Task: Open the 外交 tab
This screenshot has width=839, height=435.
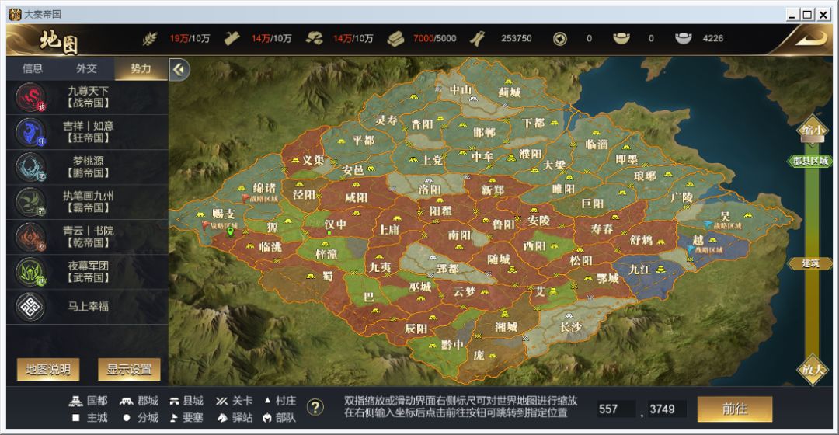Action: pyautogui.click(x=87, y=68)
